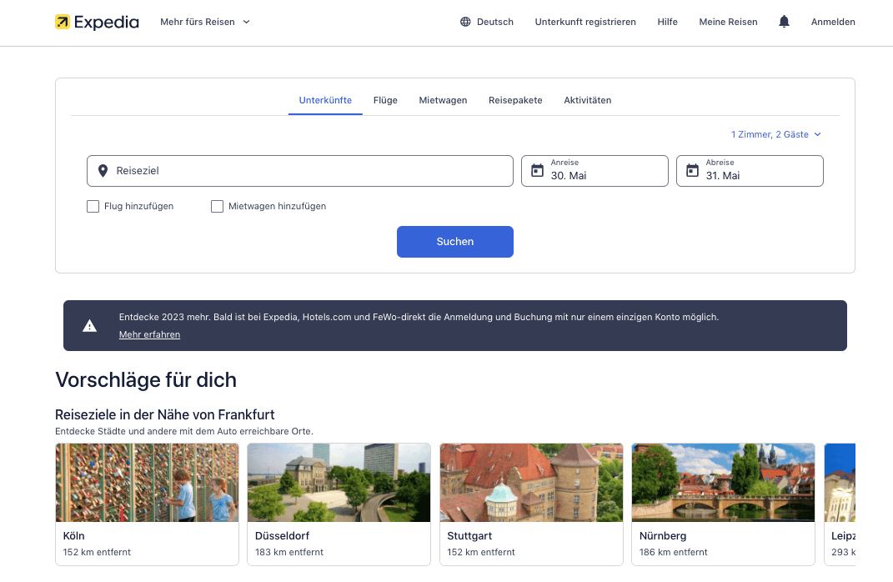Image resolution: width=893 pixels, height=582 pixels.
Task: Click the Abreise calendar icon
Action: [x=692, y=170]
